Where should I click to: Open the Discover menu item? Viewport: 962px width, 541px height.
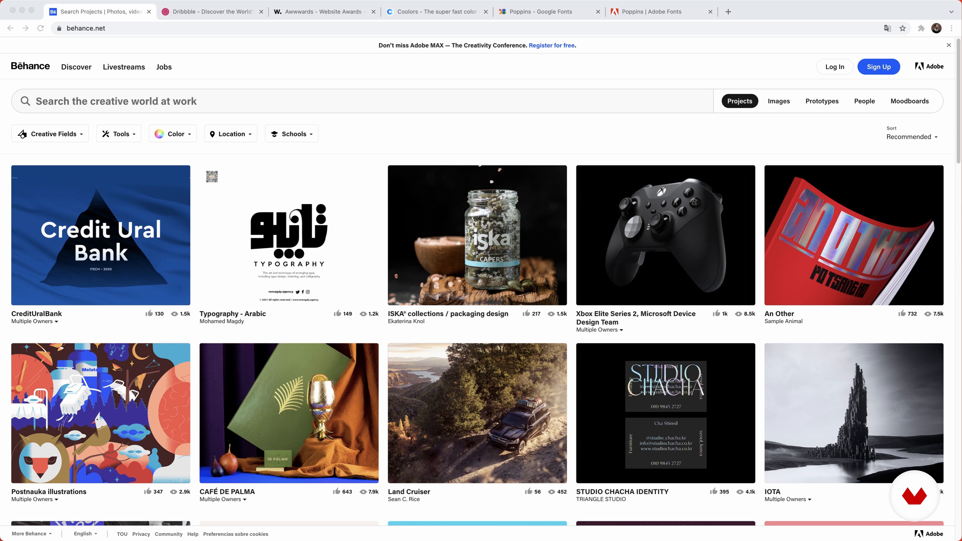[x=76, y=67]
